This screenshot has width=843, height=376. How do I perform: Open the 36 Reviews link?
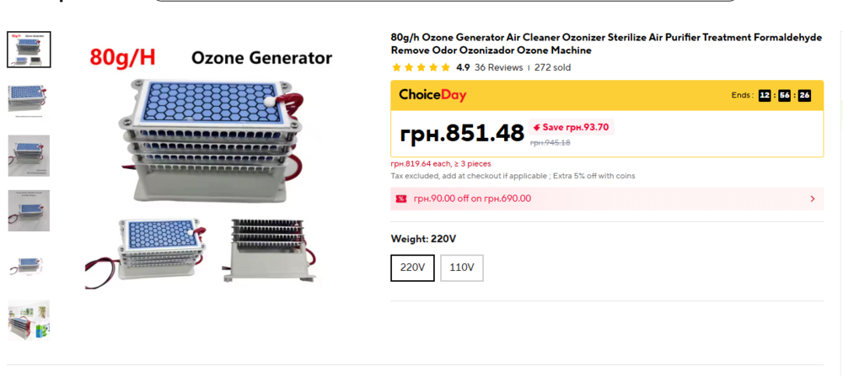[x=498, y=67]
